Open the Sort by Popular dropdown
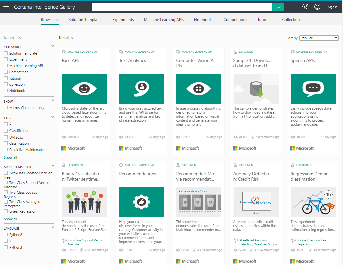 pyautogui.click(x=319, y=38)
